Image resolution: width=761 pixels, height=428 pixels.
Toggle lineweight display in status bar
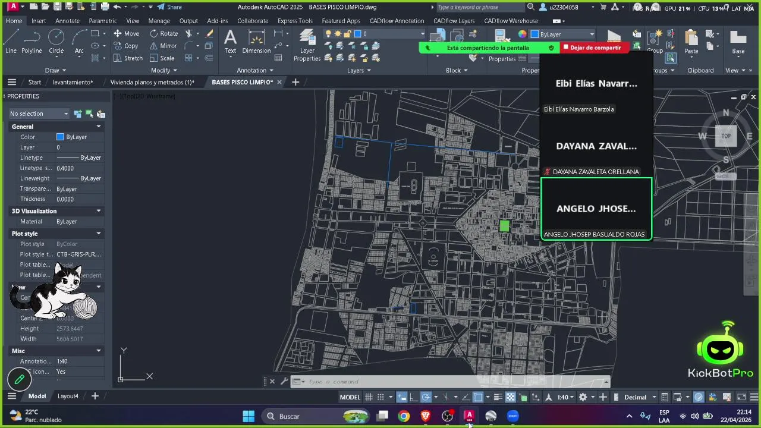(498, 397)
